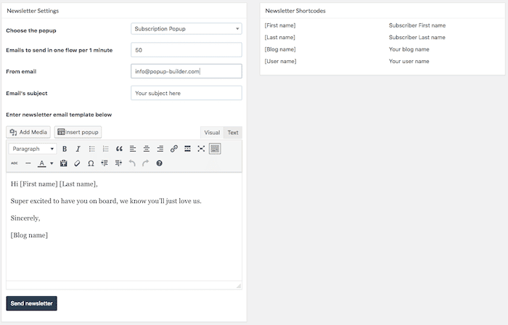Insert a horizontal line
This screenshot has height=325, width=508.
point(28,163)
